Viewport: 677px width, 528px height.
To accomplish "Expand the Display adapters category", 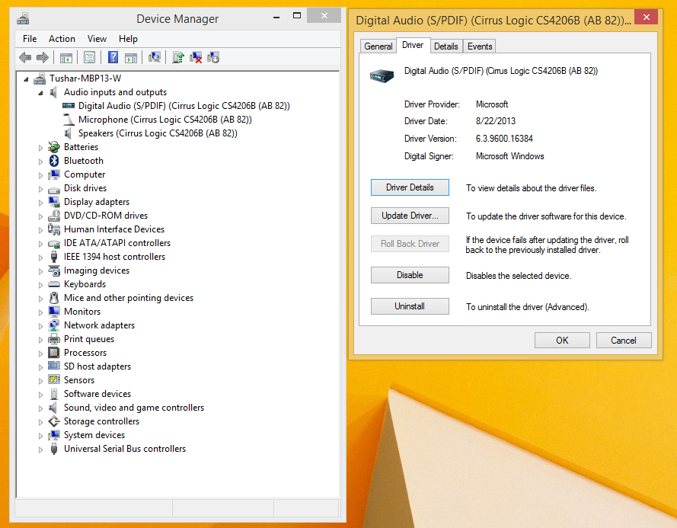I will 40,203.
